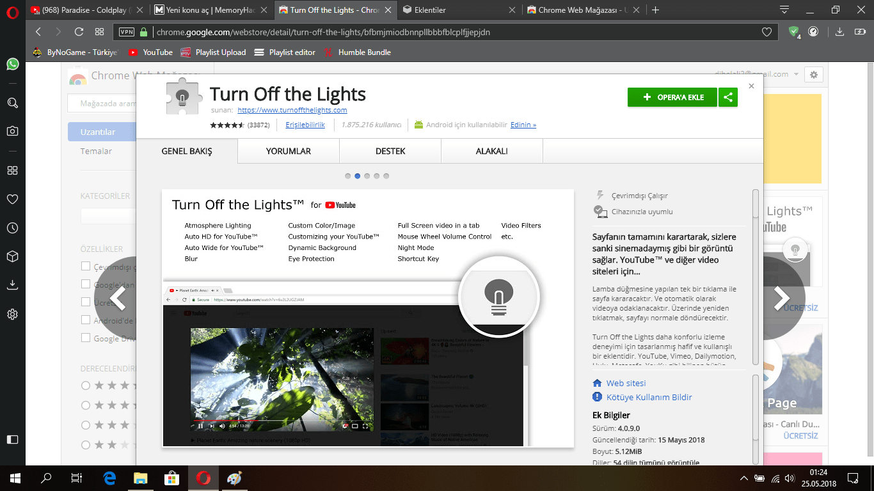Open Web Store settings gear button
Image resolution: width=874 pixels, height=491 pixels.
coord(814,75)
